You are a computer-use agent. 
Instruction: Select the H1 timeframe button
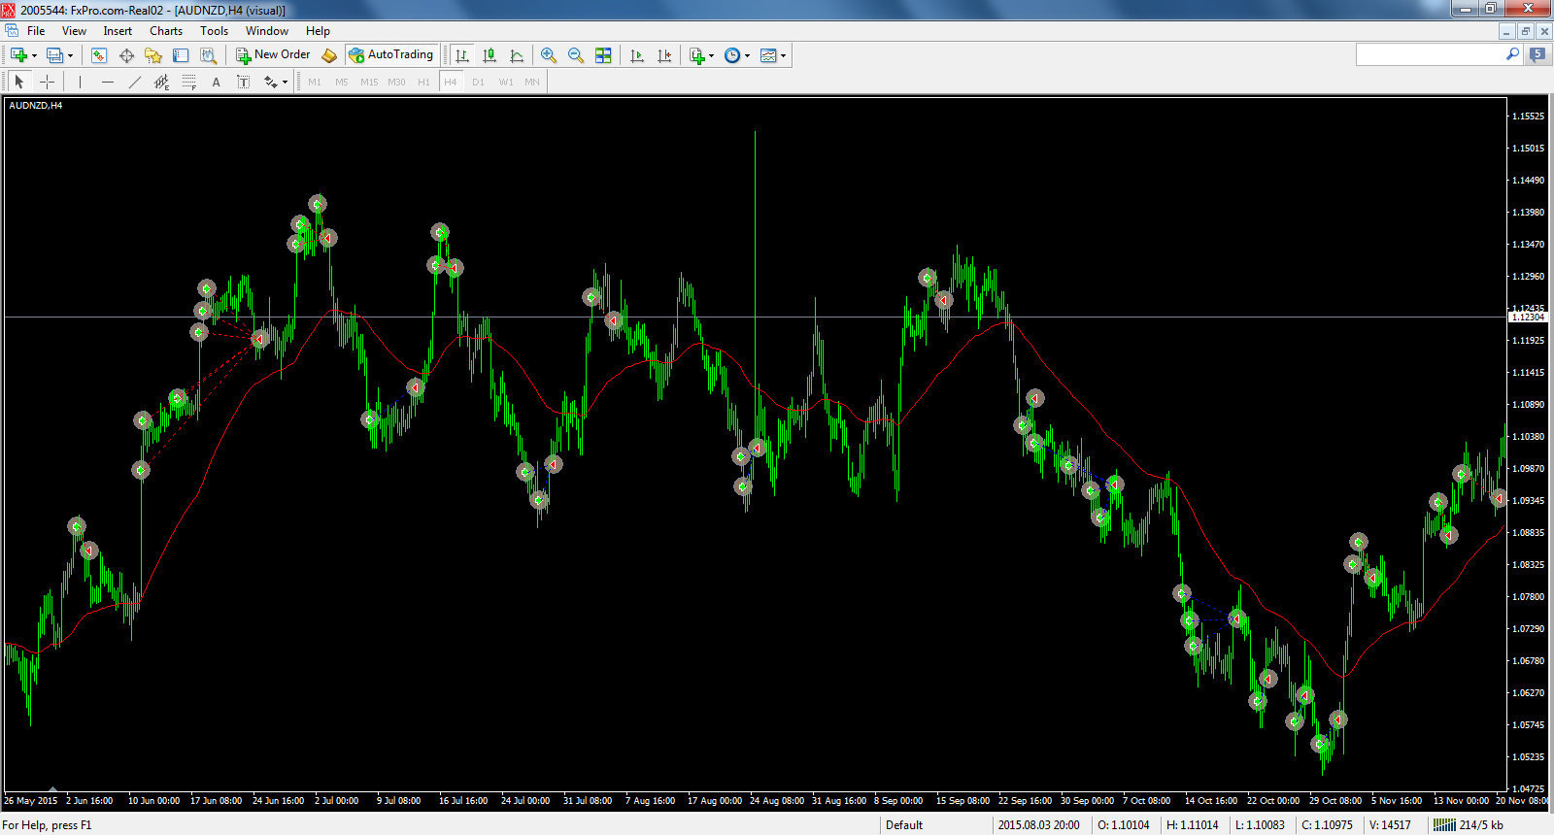coord(423,82)
